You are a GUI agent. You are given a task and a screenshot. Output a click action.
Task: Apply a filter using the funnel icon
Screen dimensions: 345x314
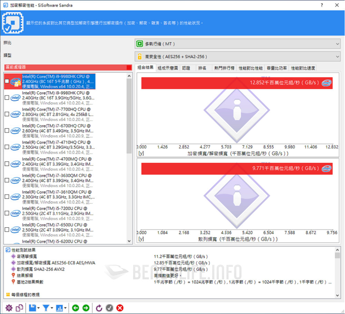coord(47,308)
